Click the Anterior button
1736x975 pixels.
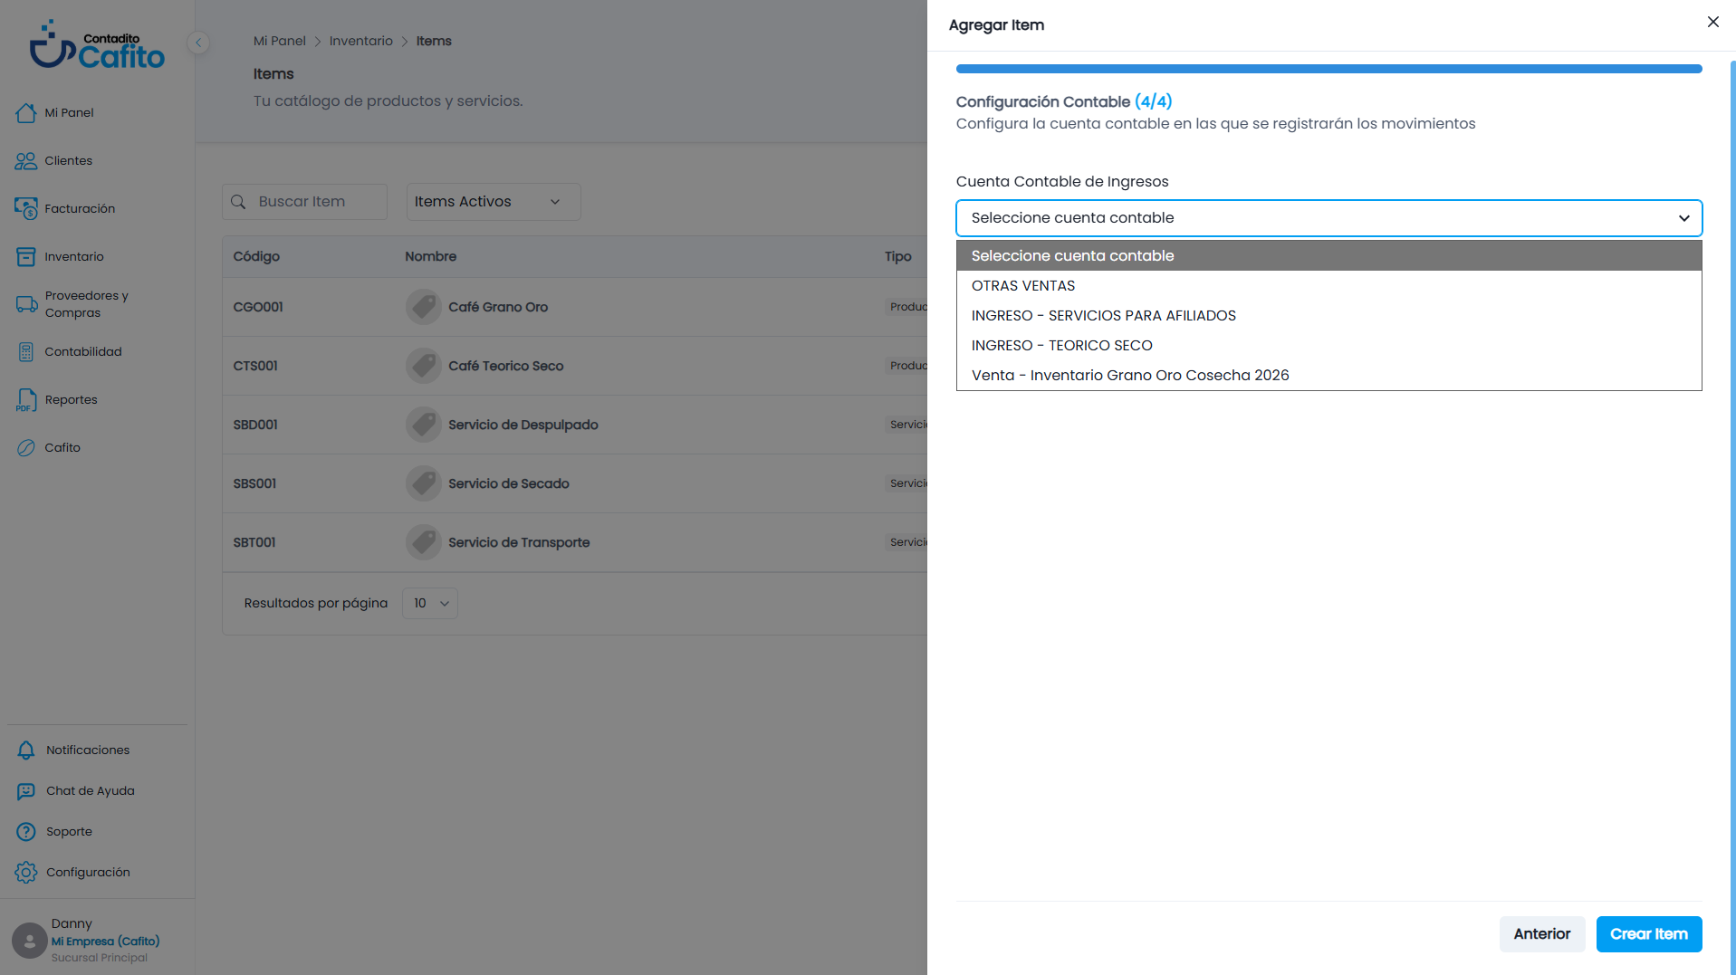[x=1541, y=934]
